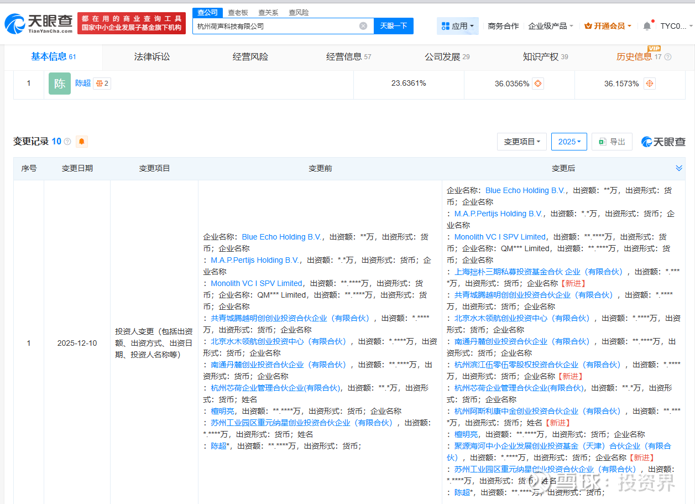Open the notification bell in top bar
Image resolution: width=695 pixels, height=504 pixels.
point(647,26)
